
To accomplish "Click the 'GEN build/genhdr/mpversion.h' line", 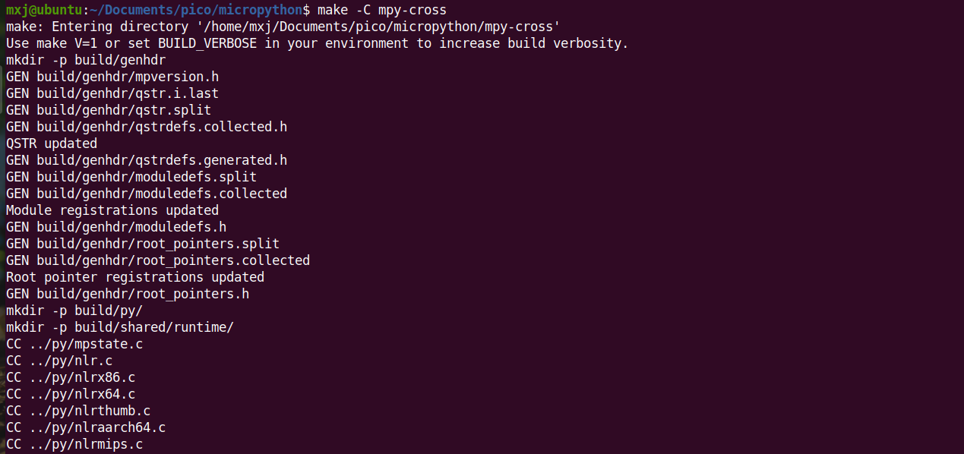I will click(x=112, y=77).
